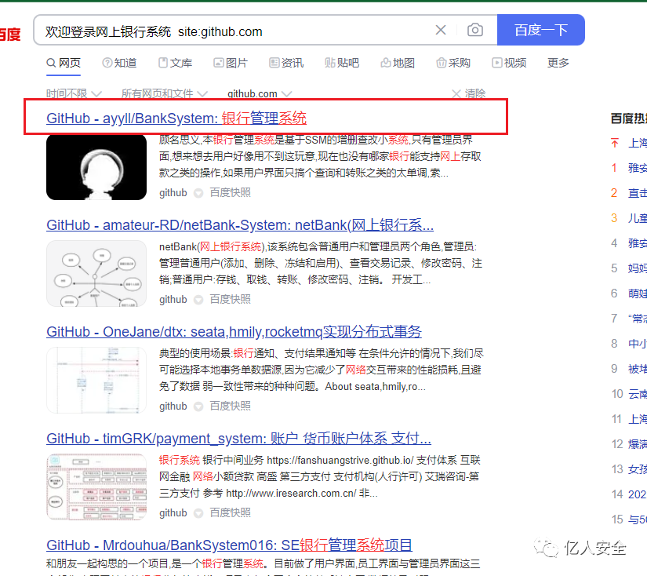Switch to the 知道 tab
647x576 pixels.
[120, 63]
